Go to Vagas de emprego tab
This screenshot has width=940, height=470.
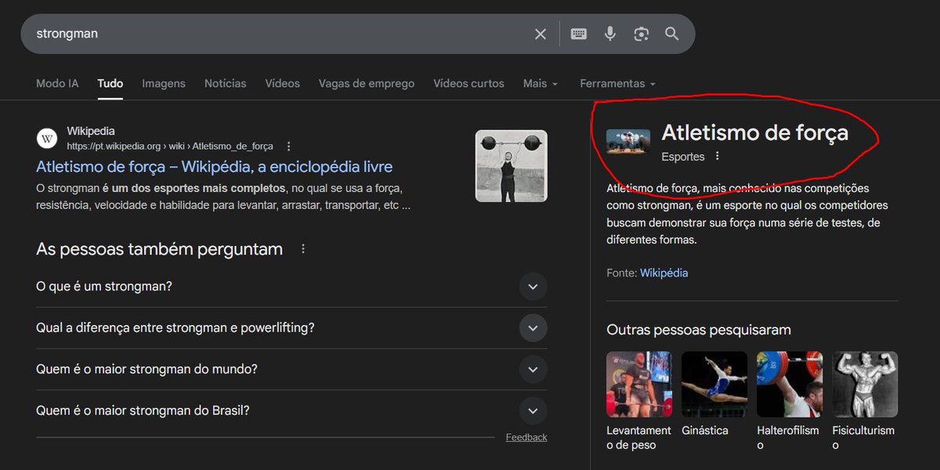pyautogui.click(x=367, y=83)
